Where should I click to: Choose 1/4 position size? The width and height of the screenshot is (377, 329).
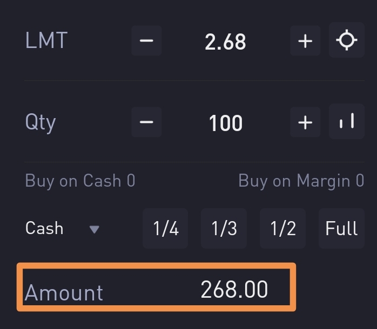coord(165,229)
